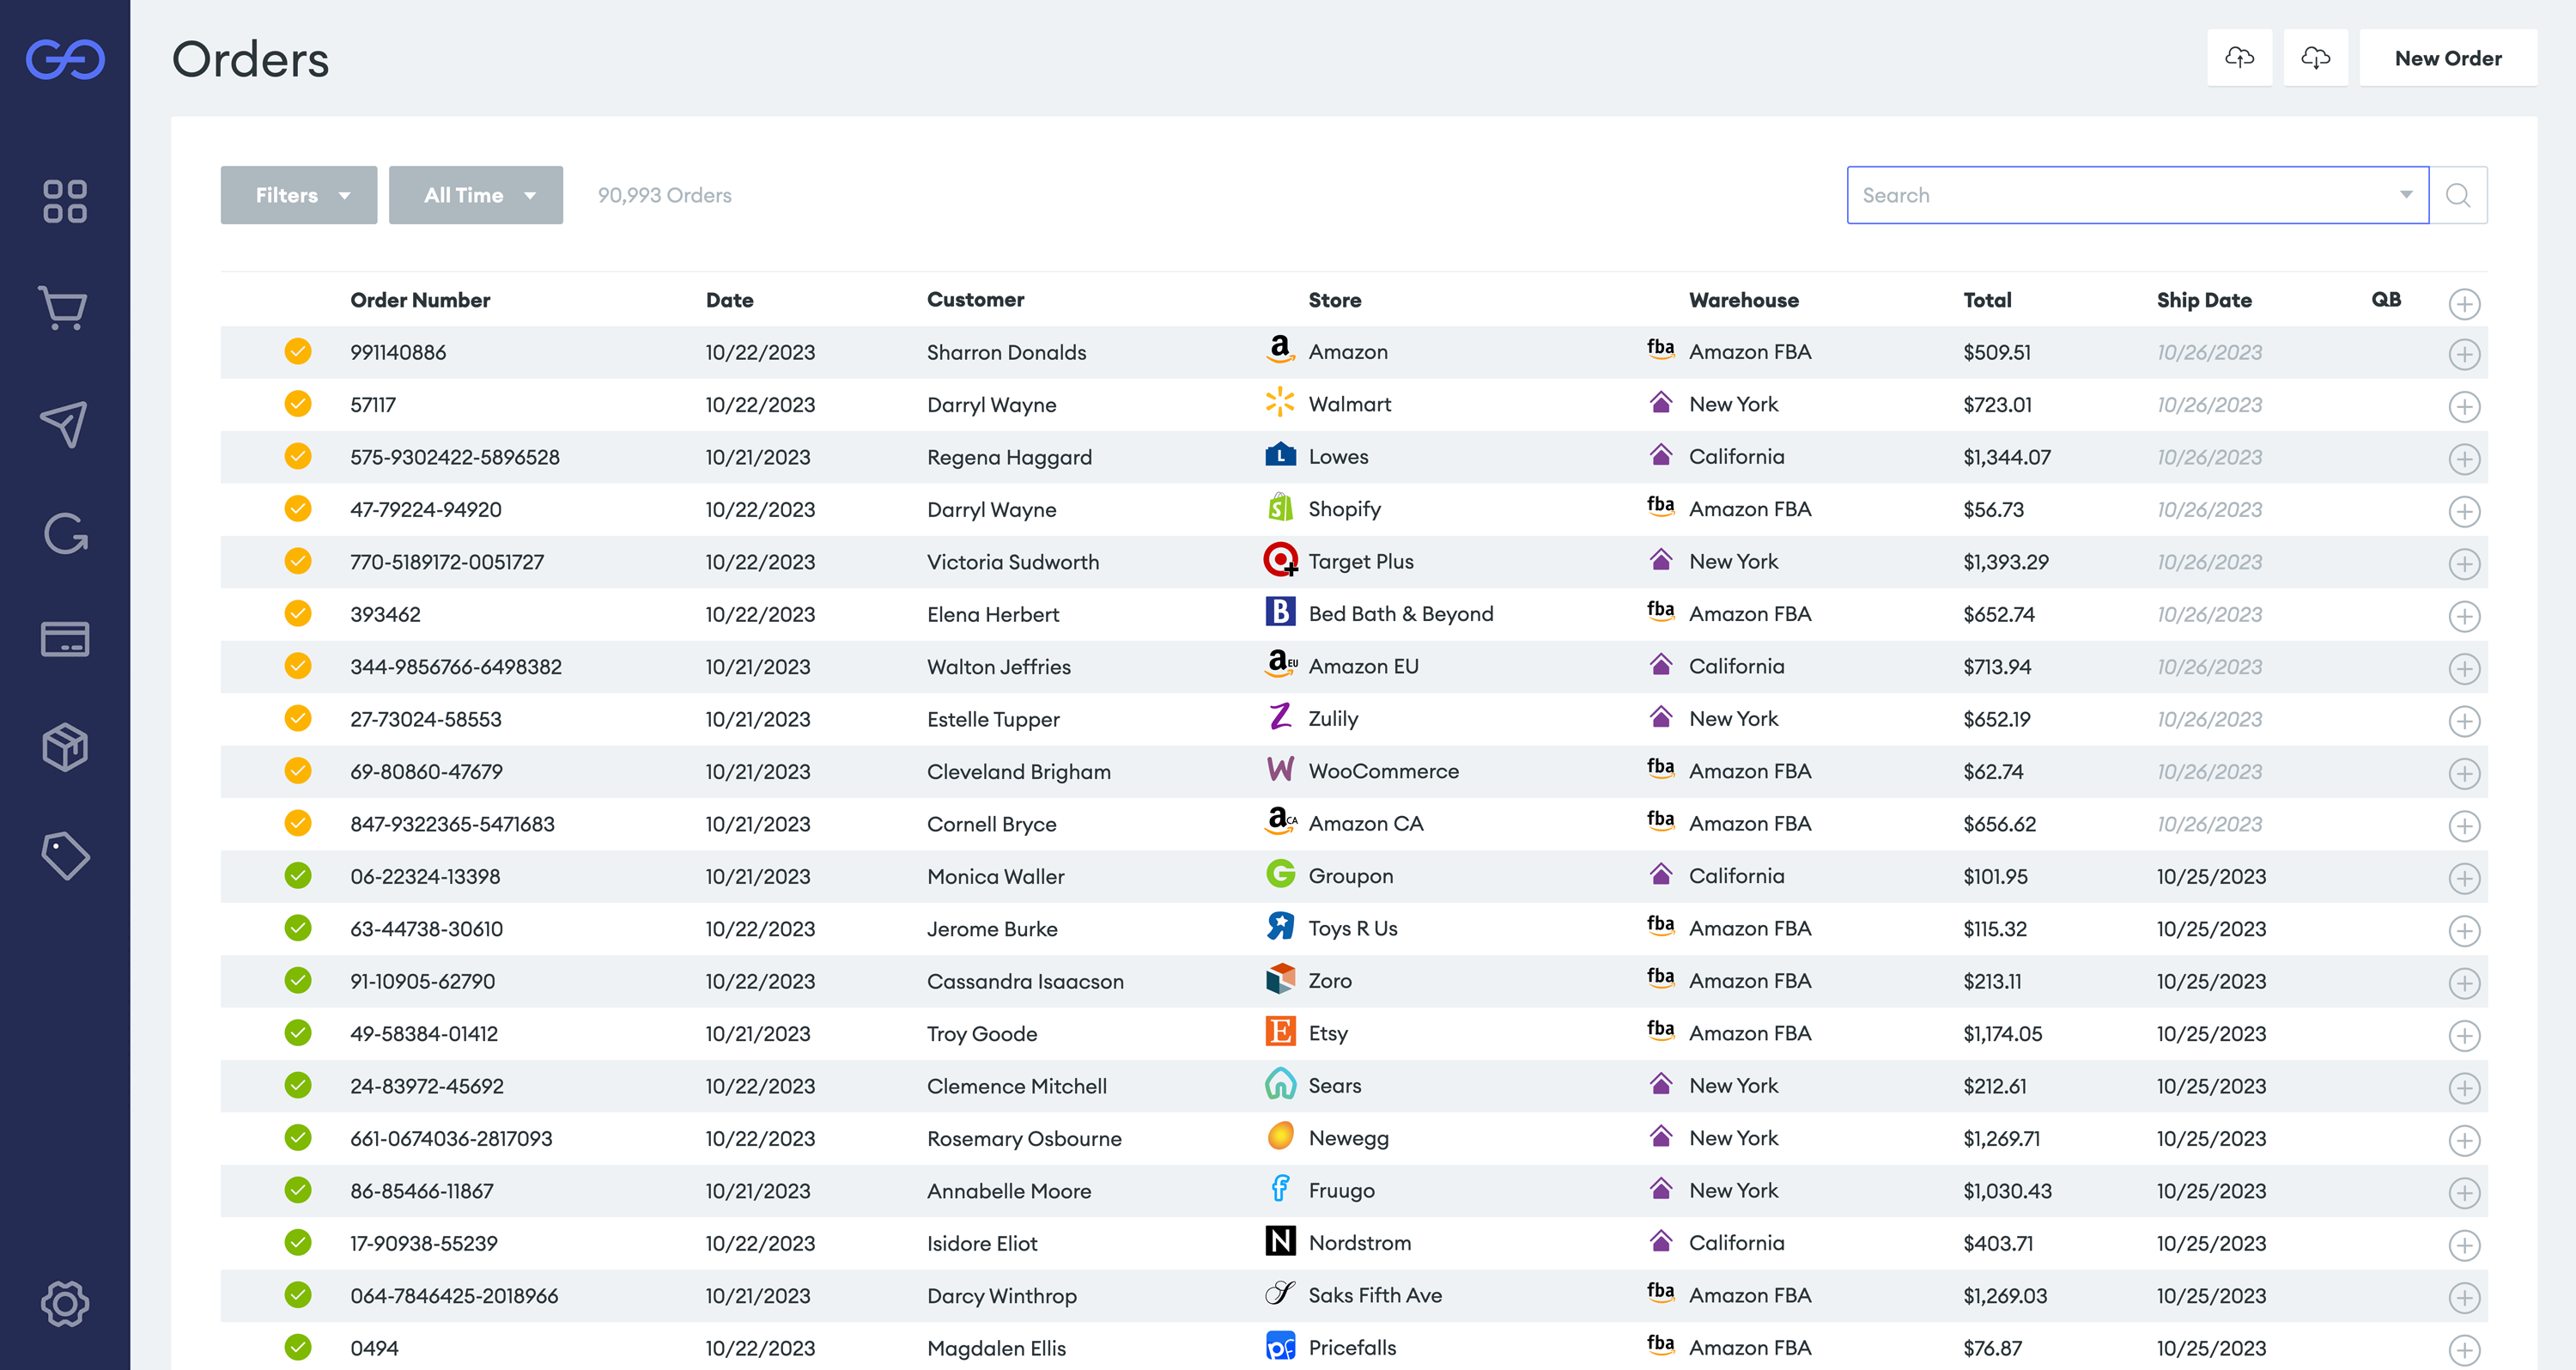Open the search field dropdown arrow
This screenshot has width=2576, height=1370.
[2404, 195]
